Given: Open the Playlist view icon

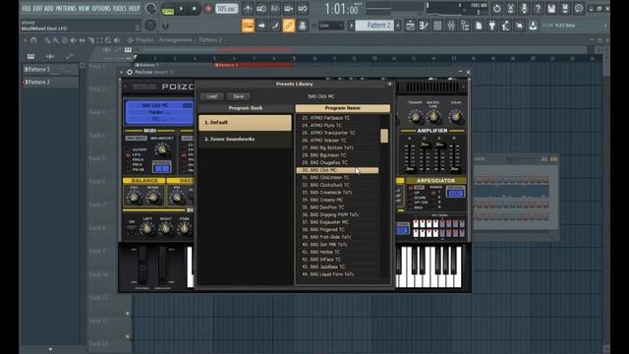Looking at the screenshot, I should coord(411,26).
